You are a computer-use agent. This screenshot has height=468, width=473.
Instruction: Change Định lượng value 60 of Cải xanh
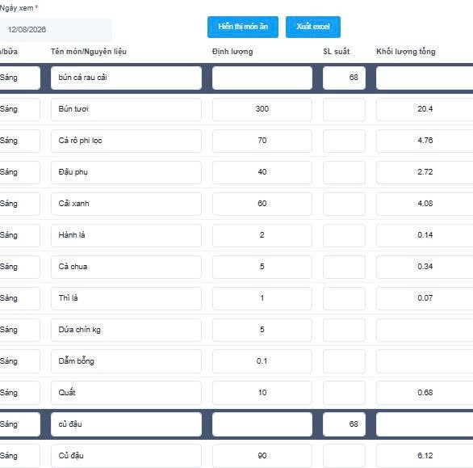262,204
